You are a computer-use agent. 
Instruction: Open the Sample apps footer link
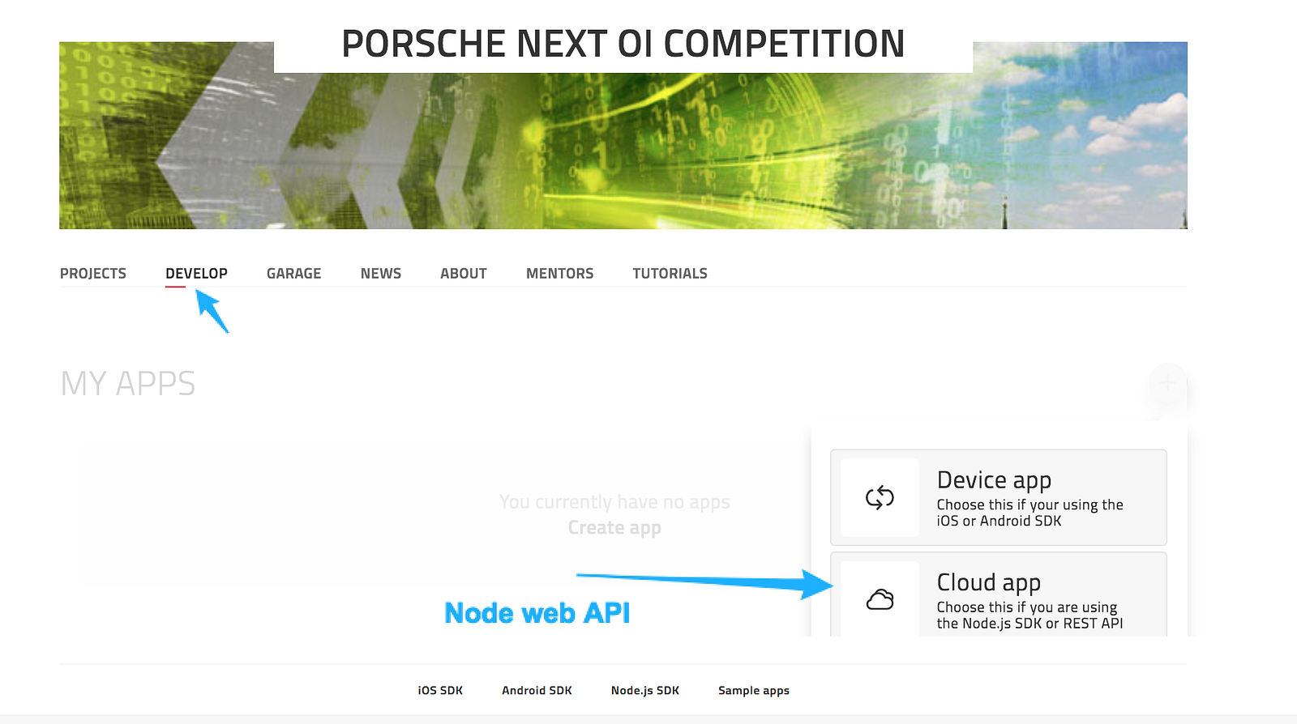coord(754,691)
